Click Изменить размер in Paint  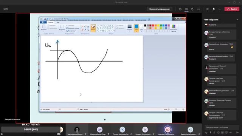[x=73, y=28]
